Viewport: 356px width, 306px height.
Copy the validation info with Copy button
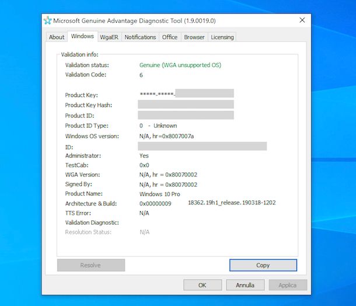pyautogui.click(x=263, y=265)
